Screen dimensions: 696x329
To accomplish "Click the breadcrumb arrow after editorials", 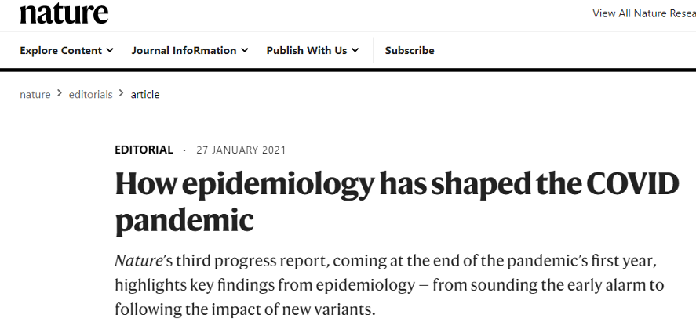I will [122, 94].
